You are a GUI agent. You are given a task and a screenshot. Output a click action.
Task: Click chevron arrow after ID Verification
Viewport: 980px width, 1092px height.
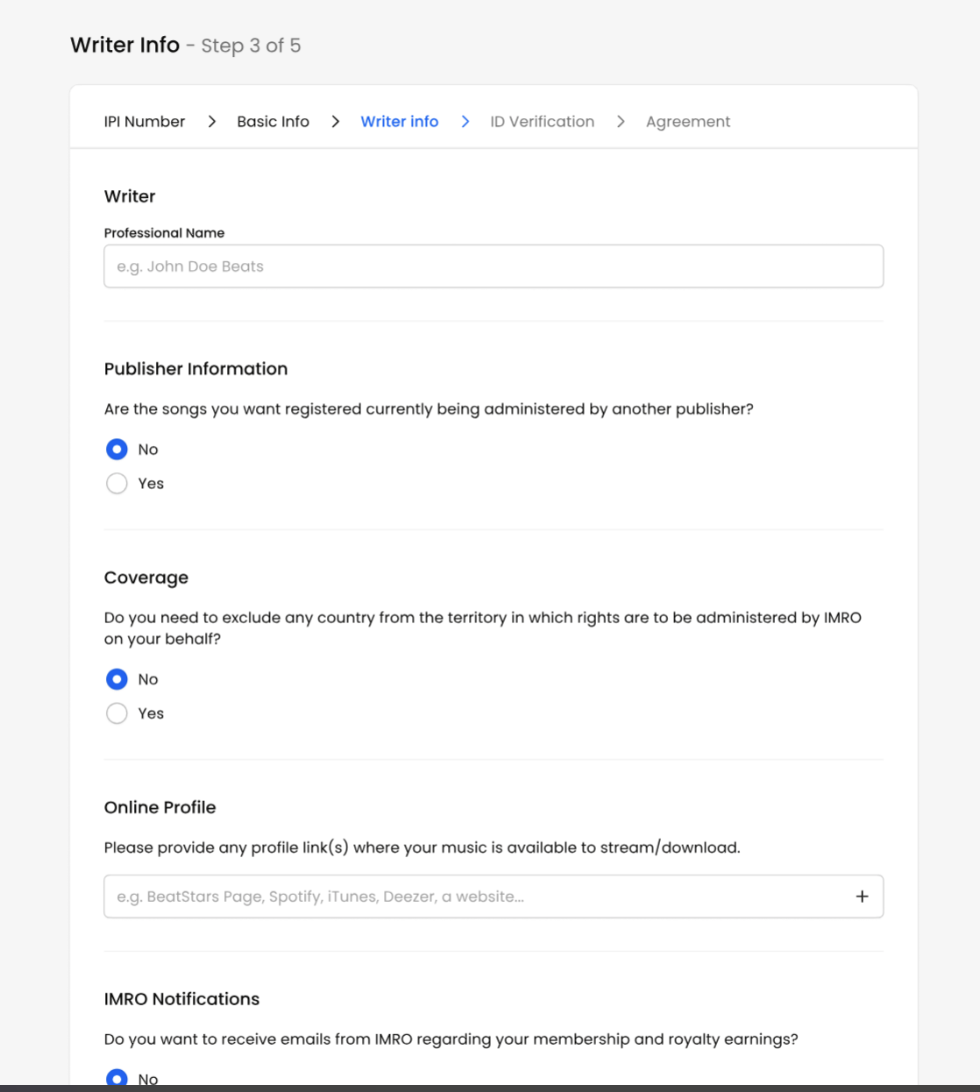(x=621, y=122)
